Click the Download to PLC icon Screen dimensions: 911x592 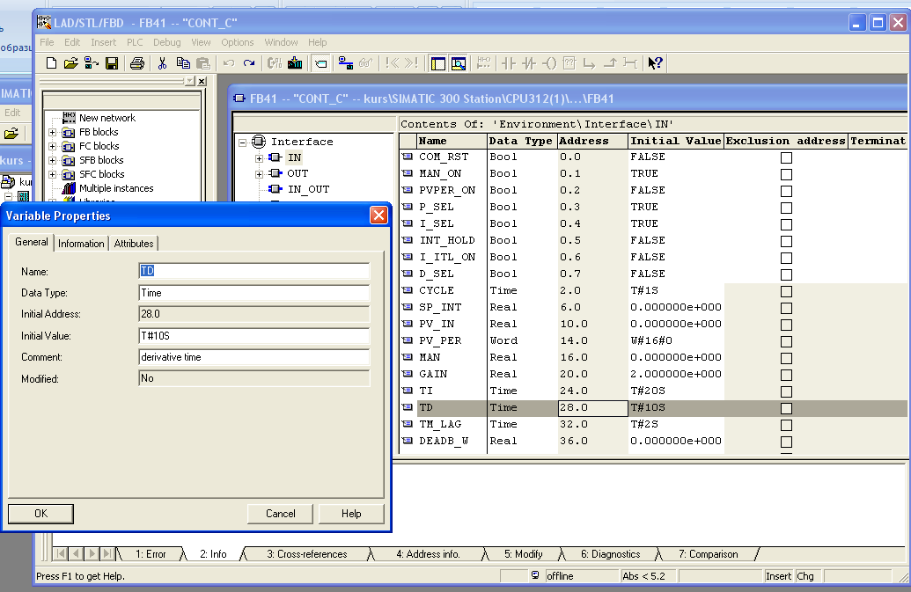pyautogui.click(x=295, y=63)
